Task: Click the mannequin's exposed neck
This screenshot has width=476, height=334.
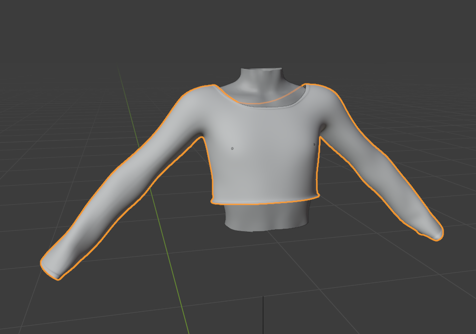Action: tap(260, 79)
